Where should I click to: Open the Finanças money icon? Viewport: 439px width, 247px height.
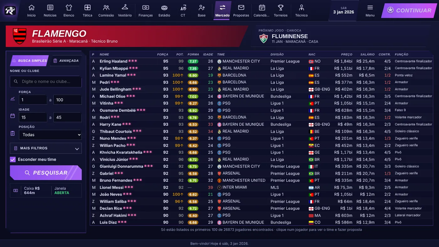pos(145,8)
